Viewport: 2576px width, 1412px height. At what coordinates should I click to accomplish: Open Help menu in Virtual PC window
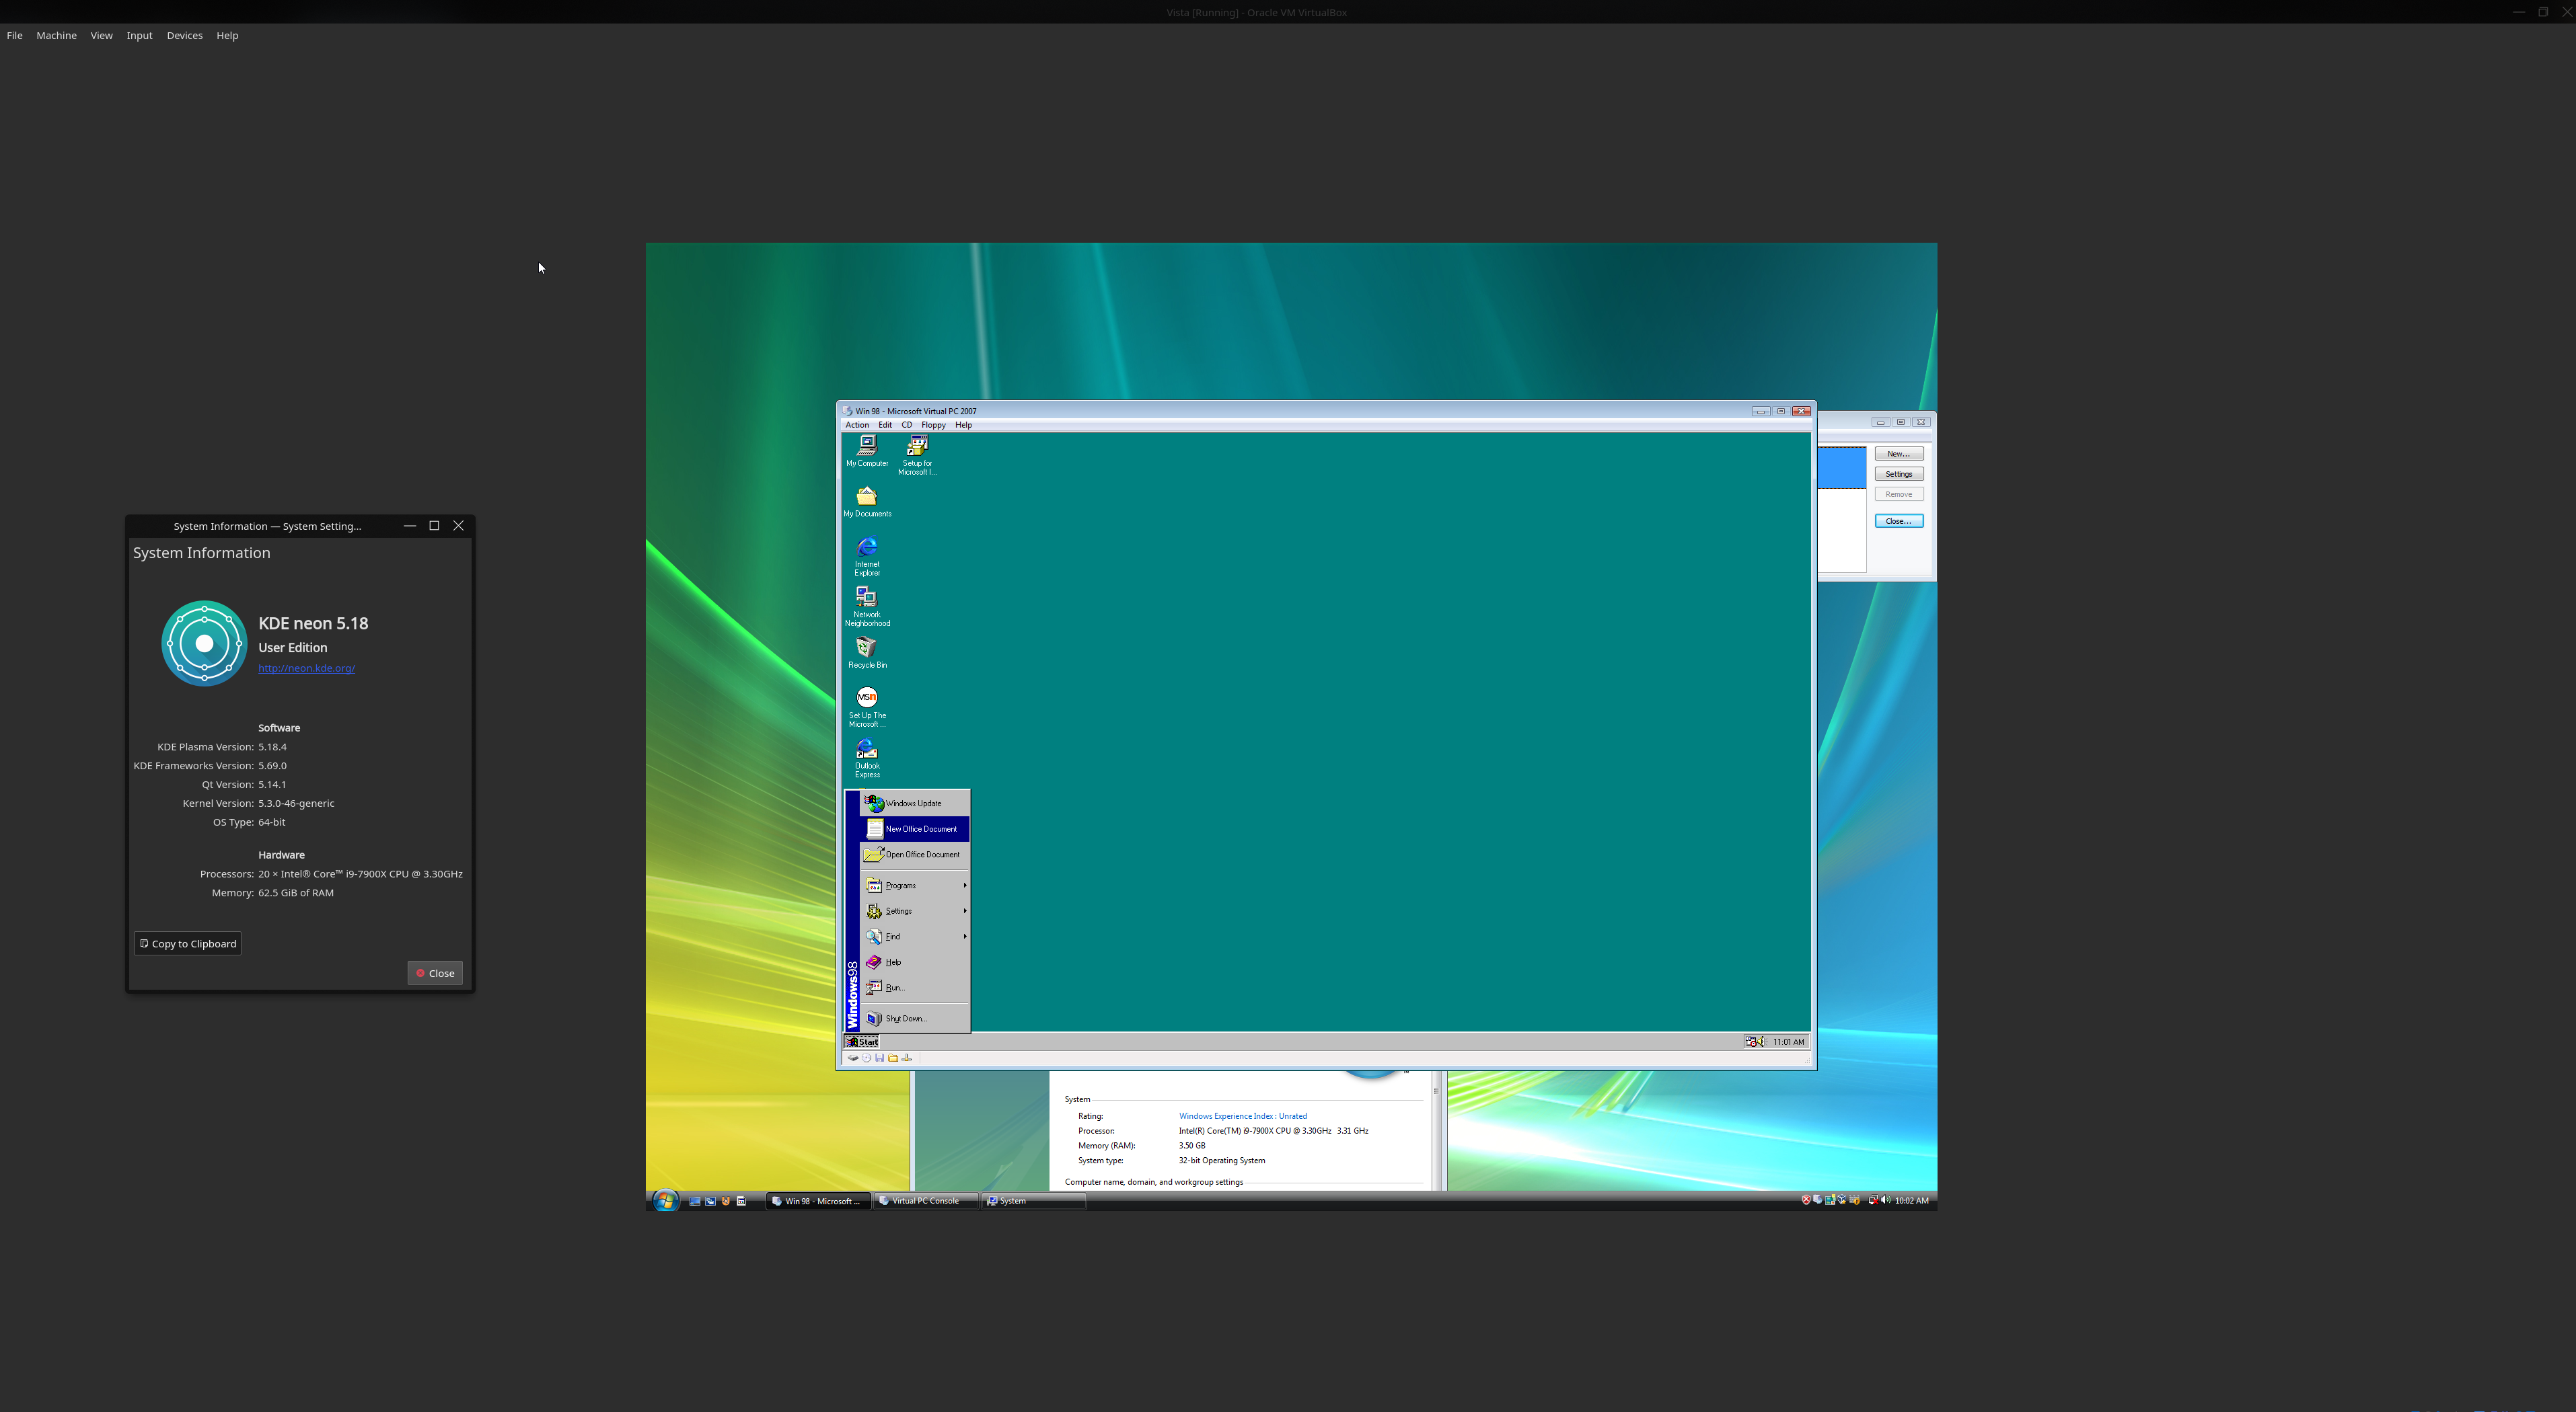click(x=963, y=425)
